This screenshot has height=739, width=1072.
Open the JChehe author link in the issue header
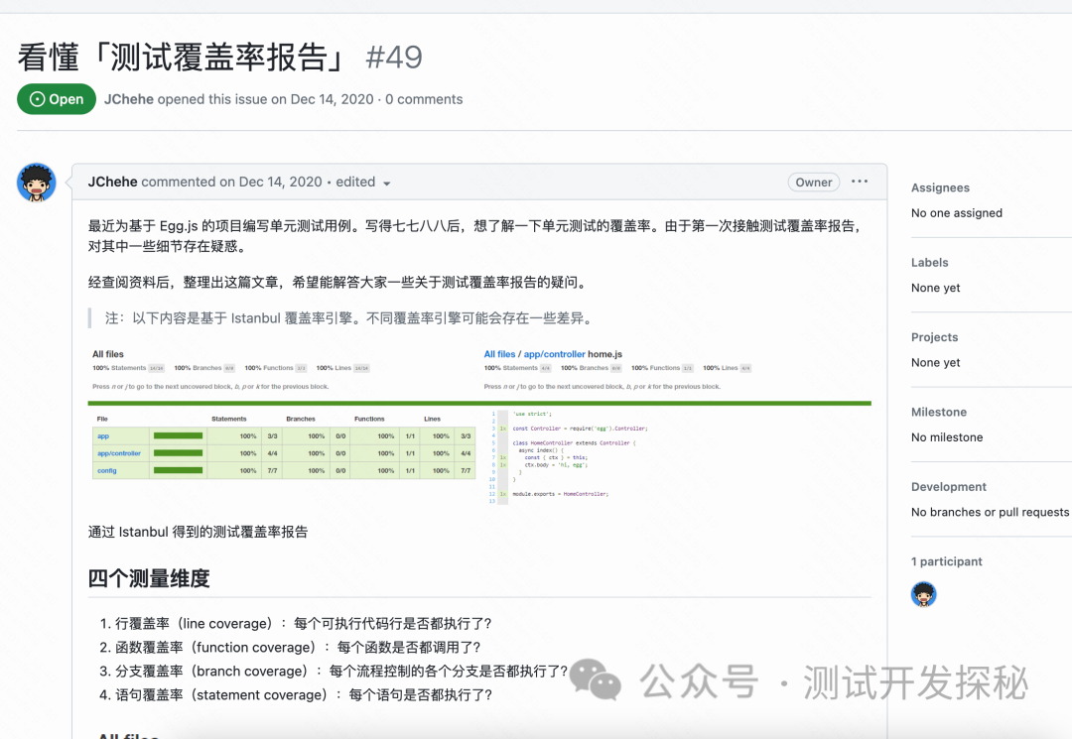(128, 99)
